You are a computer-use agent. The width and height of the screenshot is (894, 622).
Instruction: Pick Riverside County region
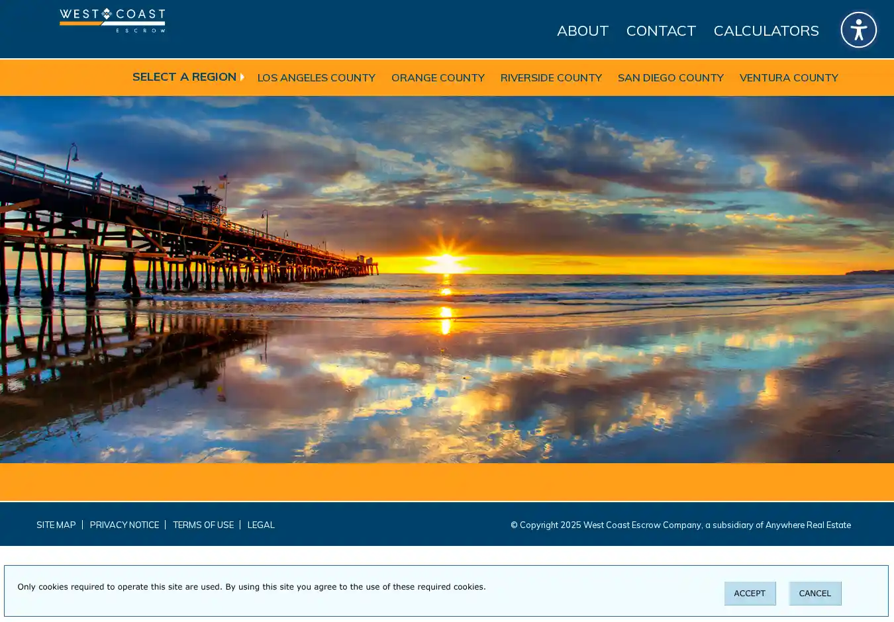pos(551,77)
